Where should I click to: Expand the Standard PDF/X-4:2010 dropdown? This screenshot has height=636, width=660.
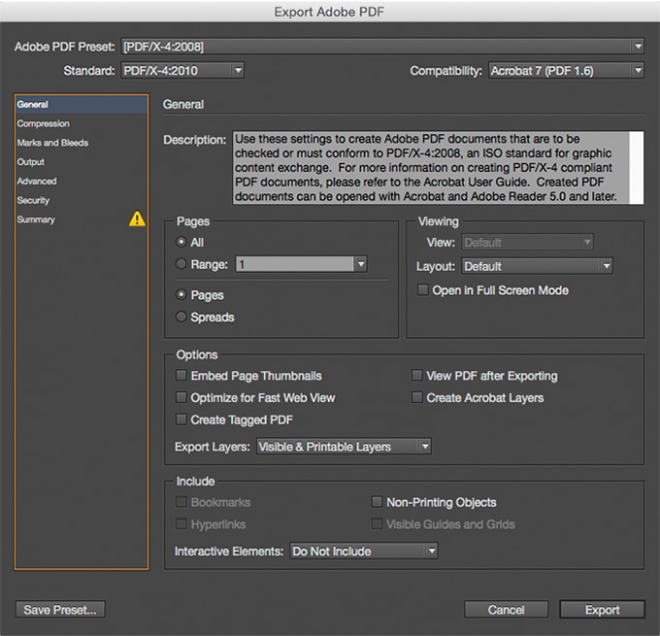coord(181,70)
